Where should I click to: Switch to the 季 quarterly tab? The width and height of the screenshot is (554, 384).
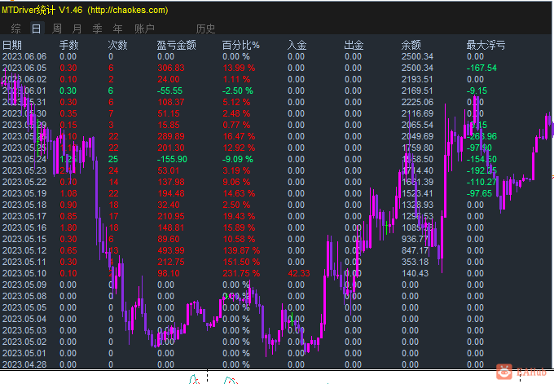[x=97, y=29]
